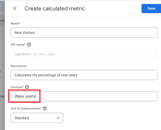Click the New Visitors name field
The image size is (161, 130).
point(84,32)
